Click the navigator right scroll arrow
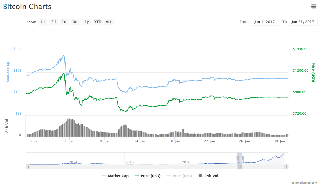Screen dimensions: 320x185 286,167
